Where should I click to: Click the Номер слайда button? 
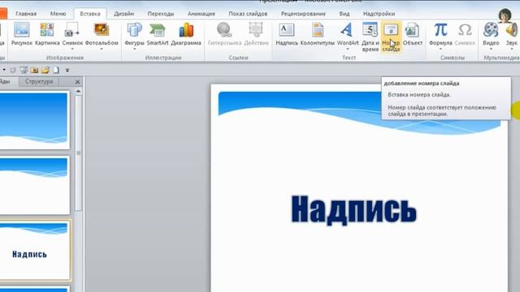tap(391, 36)
